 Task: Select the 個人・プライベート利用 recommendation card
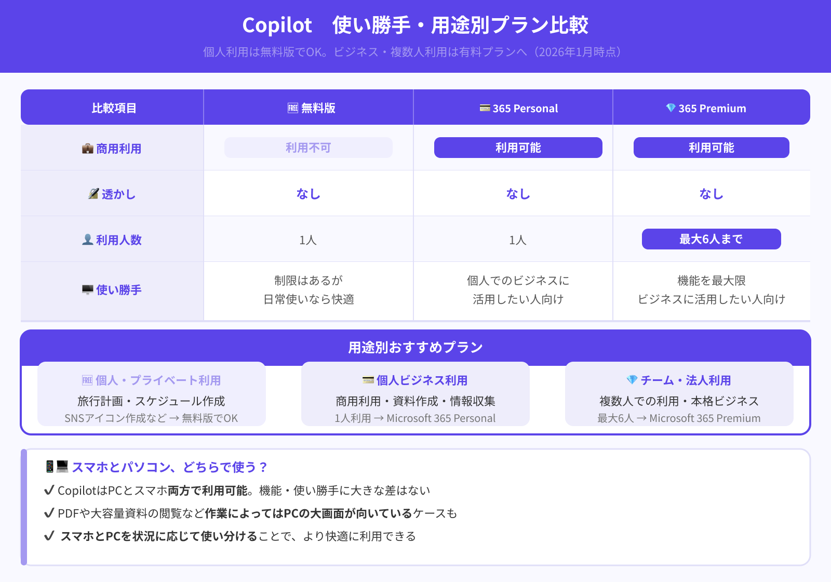(x=152, y=394)
